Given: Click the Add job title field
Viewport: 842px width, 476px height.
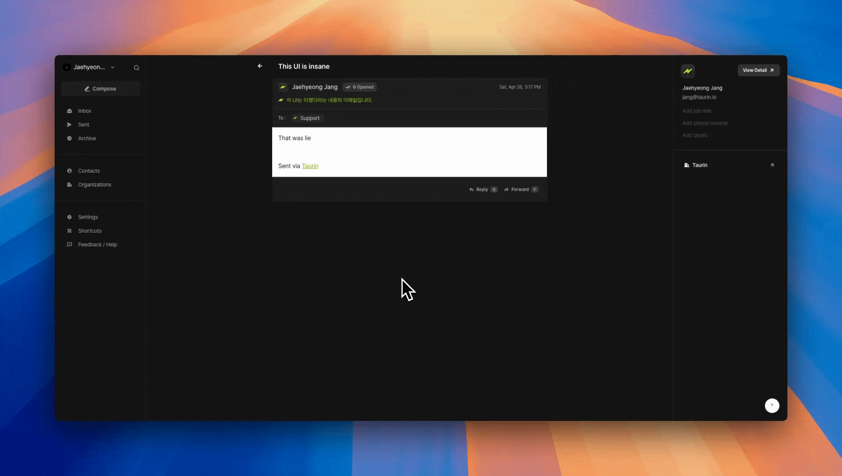Looking at the screenshot, I should (697, 111).
